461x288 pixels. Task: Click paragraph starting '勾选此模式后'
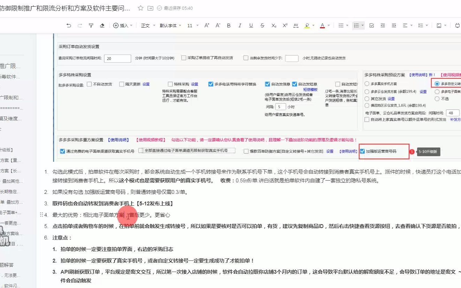tap(256, 176)
